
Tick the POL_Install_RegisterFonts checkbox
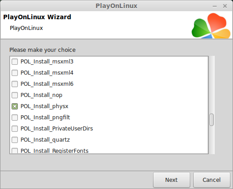point(15,151)
